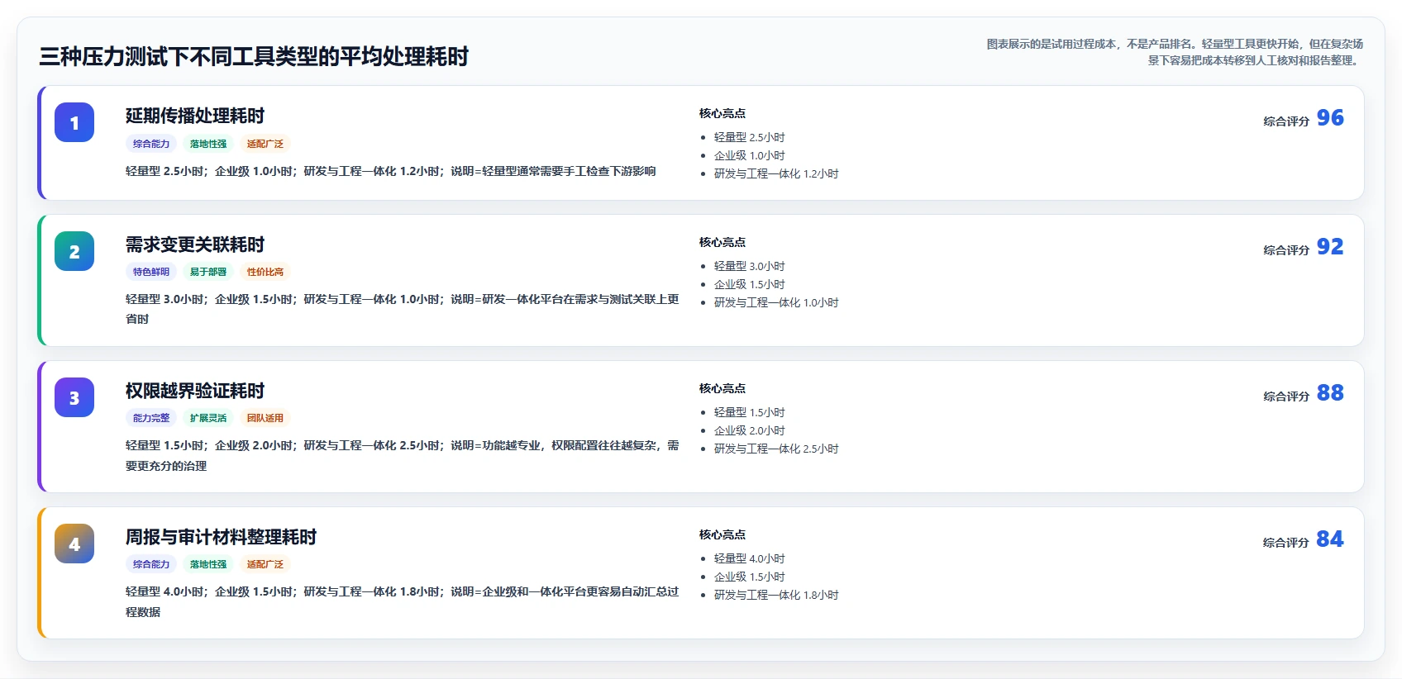Open the 权限越界验证耗时 card title
Screen dimensions: 1402x679
[195, 391]
